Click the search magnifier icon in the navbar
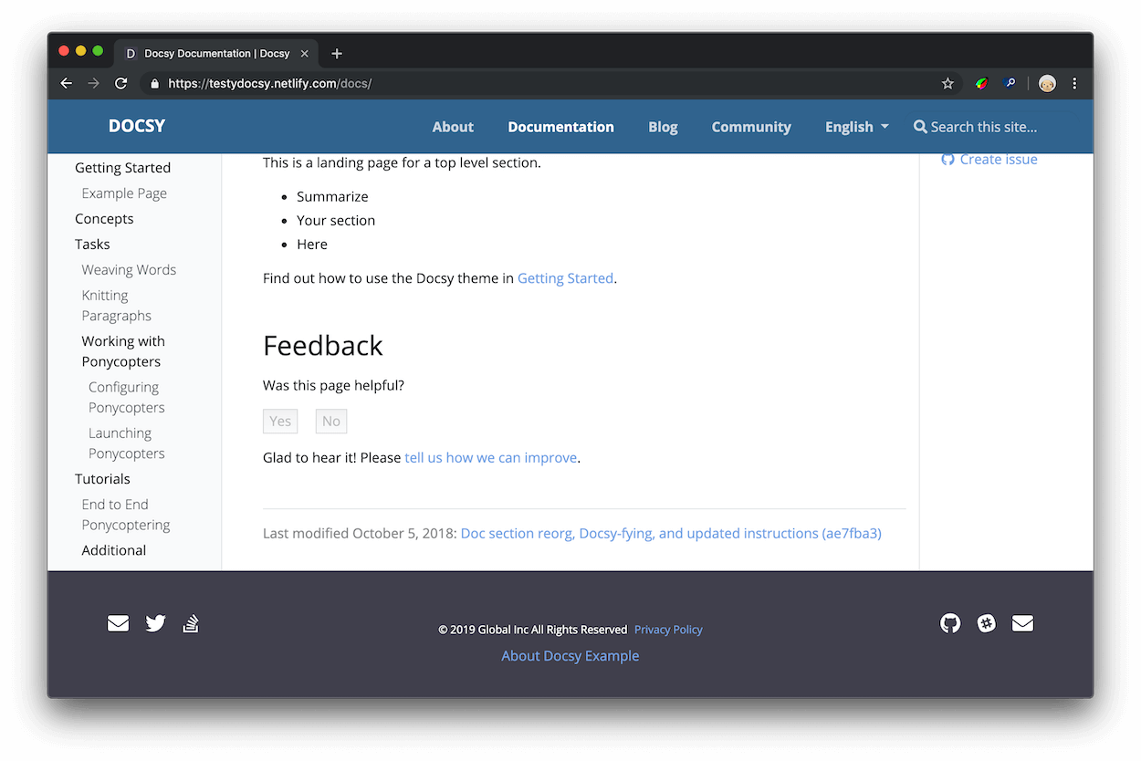This screenshot has height=761, width=1141. click(x=920, y=127)
